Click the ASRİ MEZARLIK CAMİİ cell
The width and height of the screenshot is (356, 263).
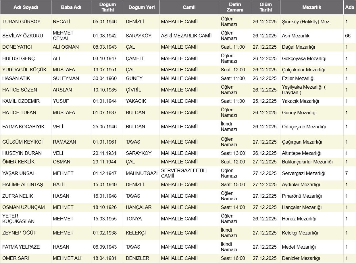tap(186, 36)
